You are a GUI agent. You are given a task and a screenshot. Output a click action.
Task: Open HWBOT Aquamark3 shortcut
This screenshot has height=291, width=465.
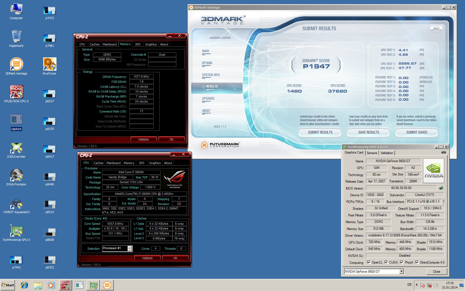16,205
